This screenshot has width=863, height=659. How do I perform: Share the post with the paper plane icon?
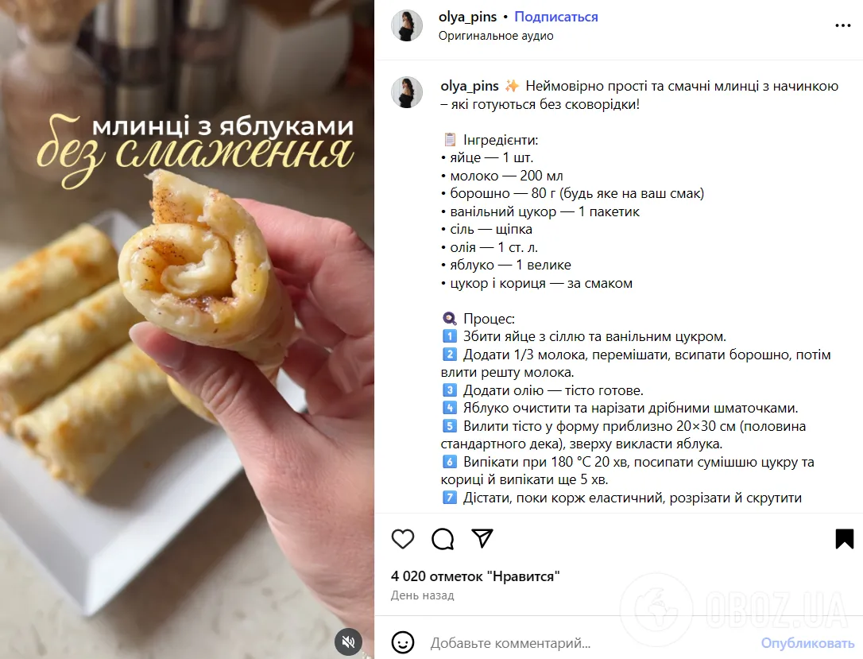tap(482, 538)
